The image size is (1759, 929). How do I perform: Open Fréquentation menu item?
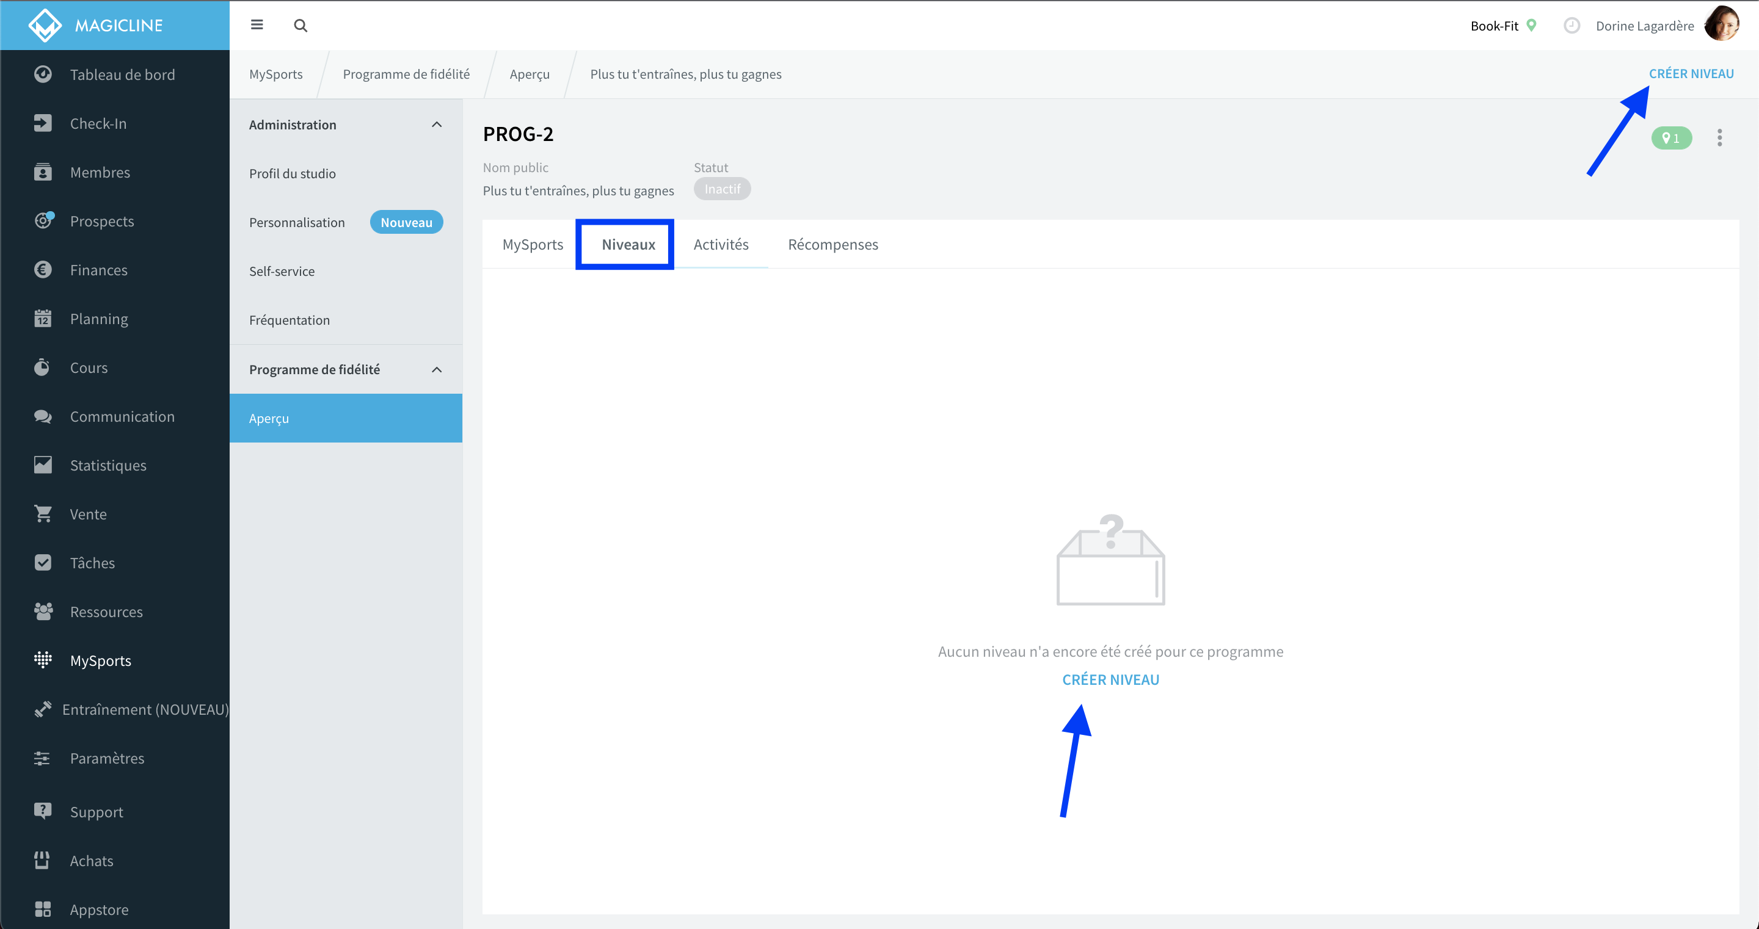point(346,320)
